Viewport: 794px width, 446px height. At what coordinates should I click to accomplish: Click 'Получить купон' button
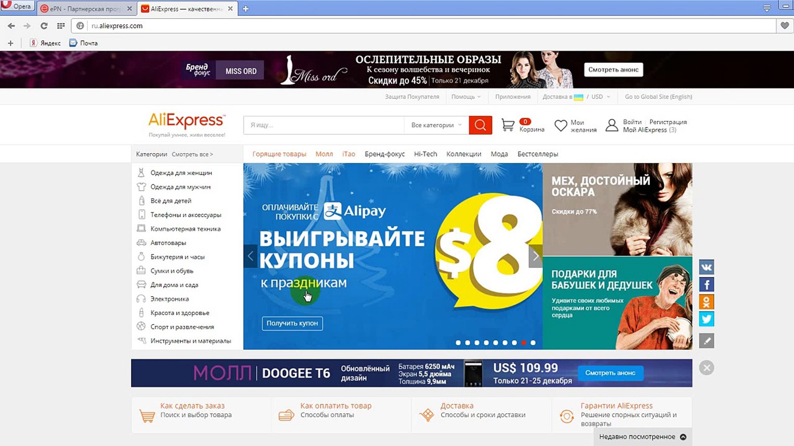pos(292,323)
